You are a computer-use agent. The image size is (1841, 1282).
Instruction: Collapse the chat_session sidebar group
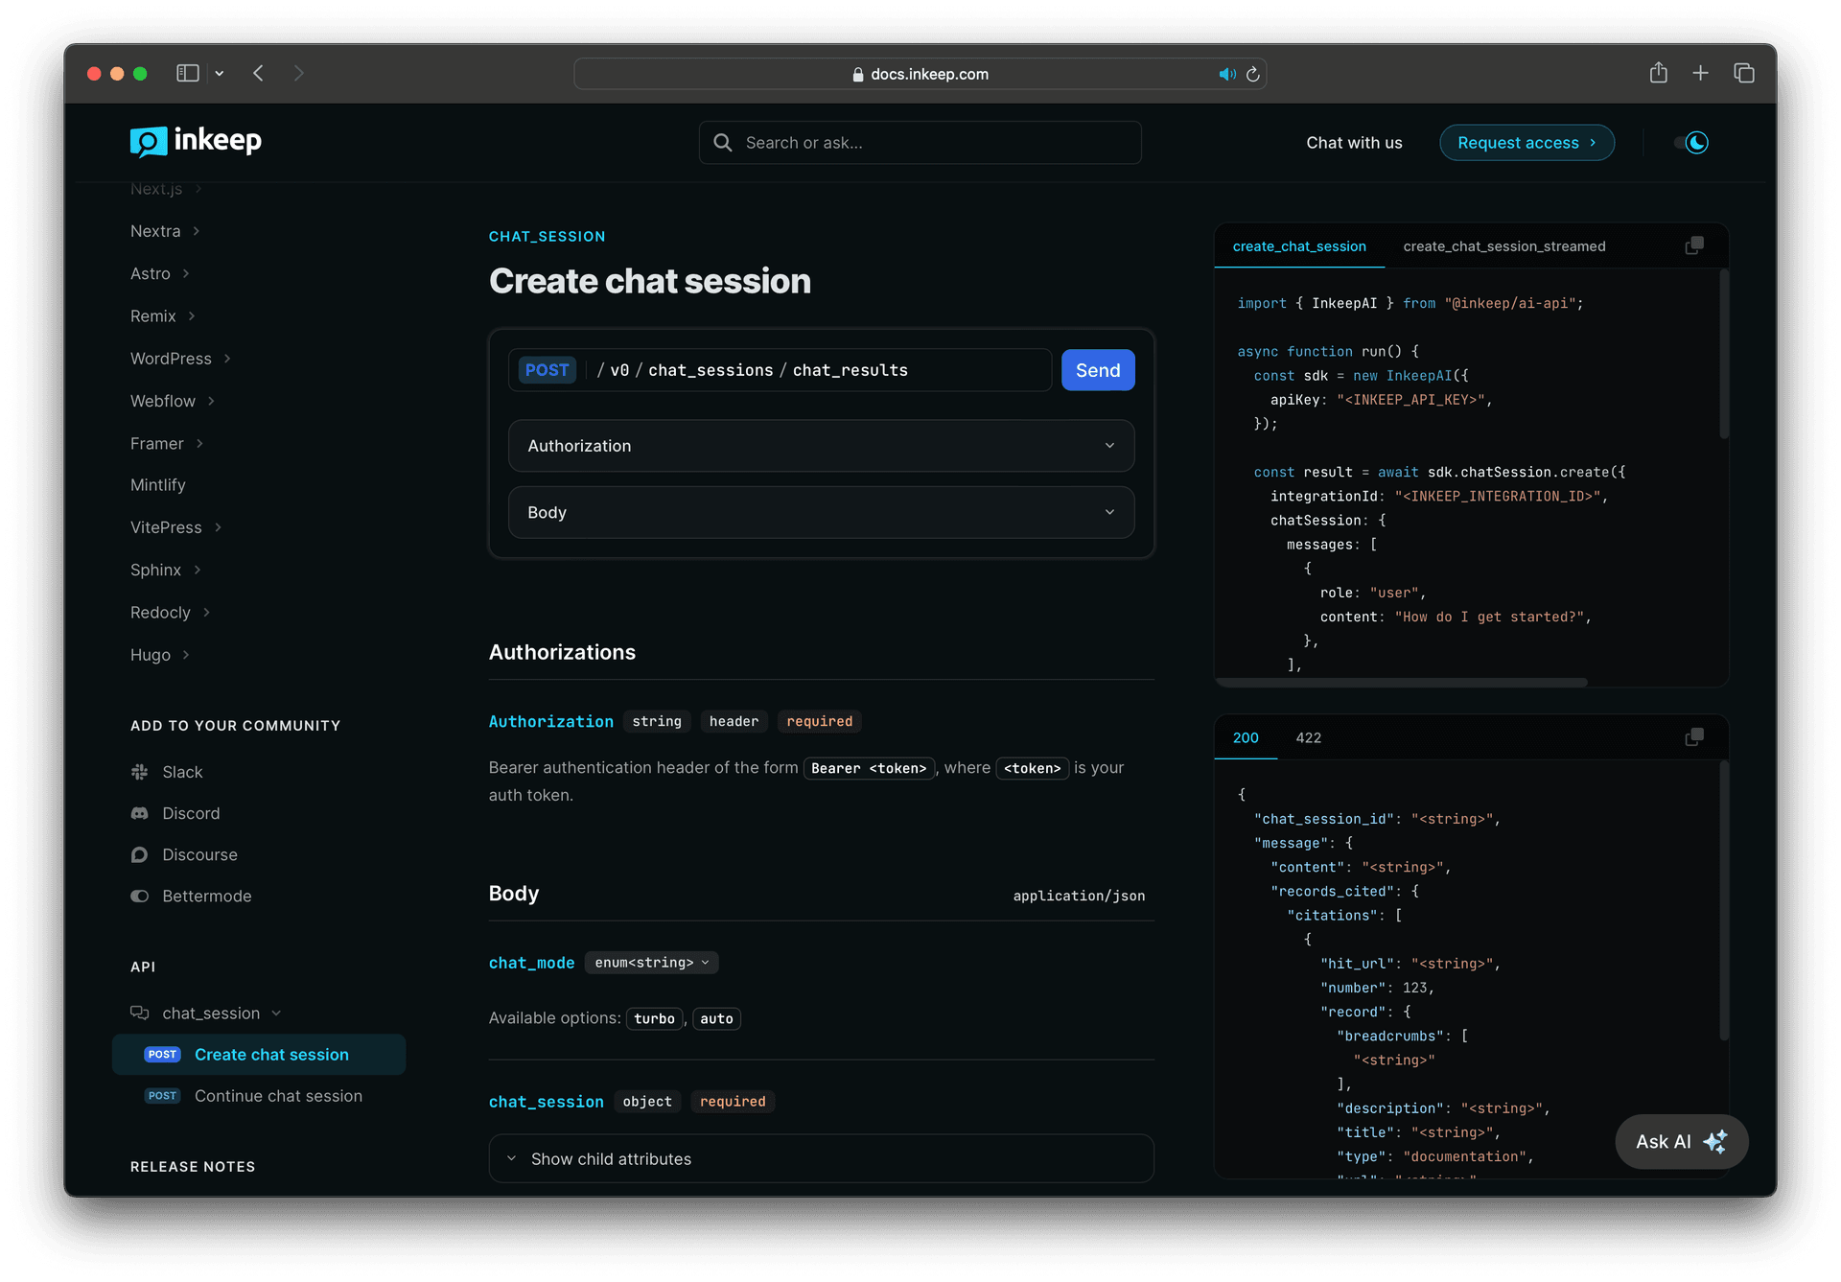277,1013
